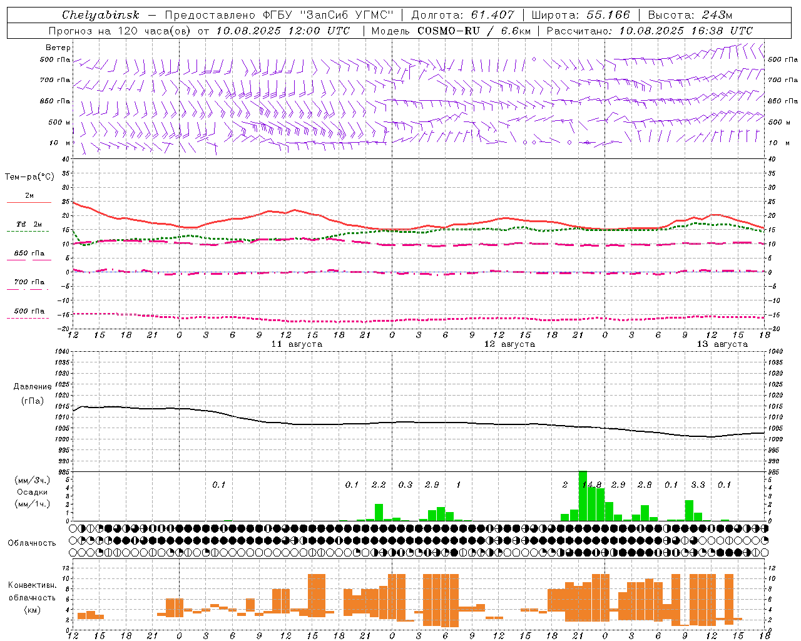Screen dimensions: 801x641
Task: Click 1040 on the left pressure axis
Action: point(62,352)
